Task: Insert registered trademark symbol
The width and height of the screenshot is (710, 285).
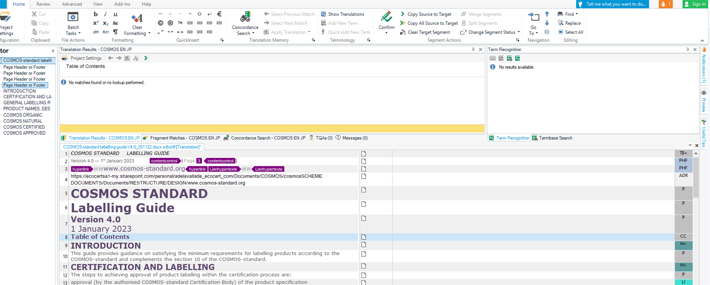Action: tap(170, 23)
